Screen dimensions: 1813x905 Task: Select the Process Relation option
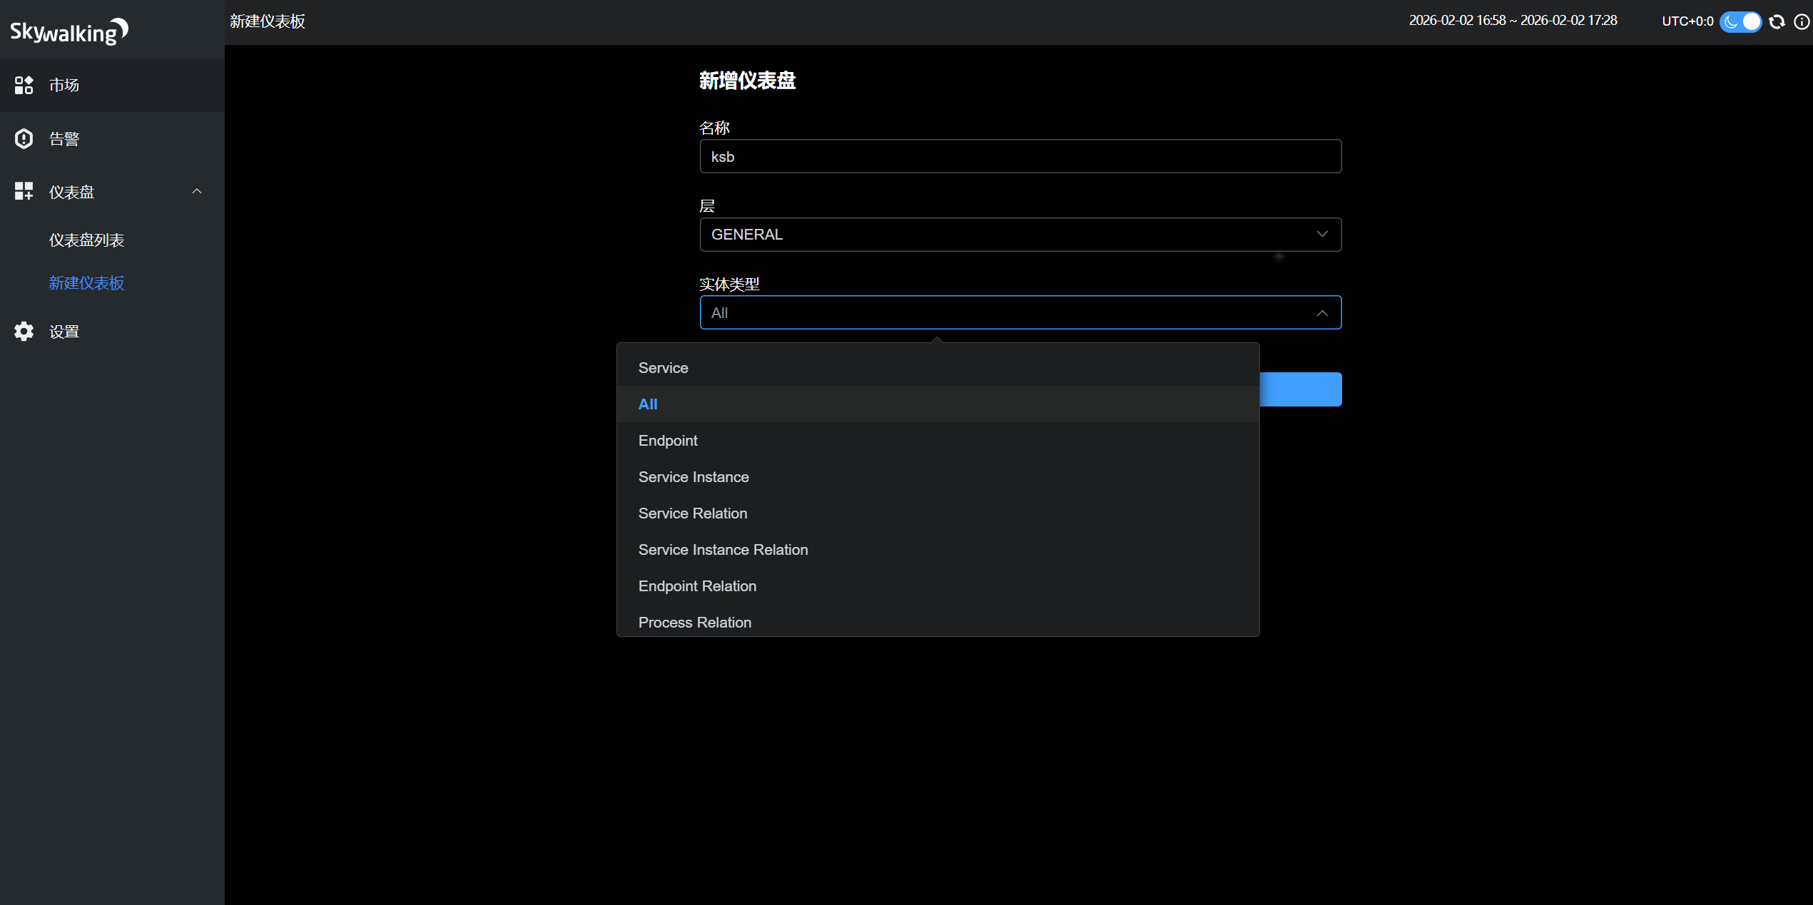click(x=694, y=622)
